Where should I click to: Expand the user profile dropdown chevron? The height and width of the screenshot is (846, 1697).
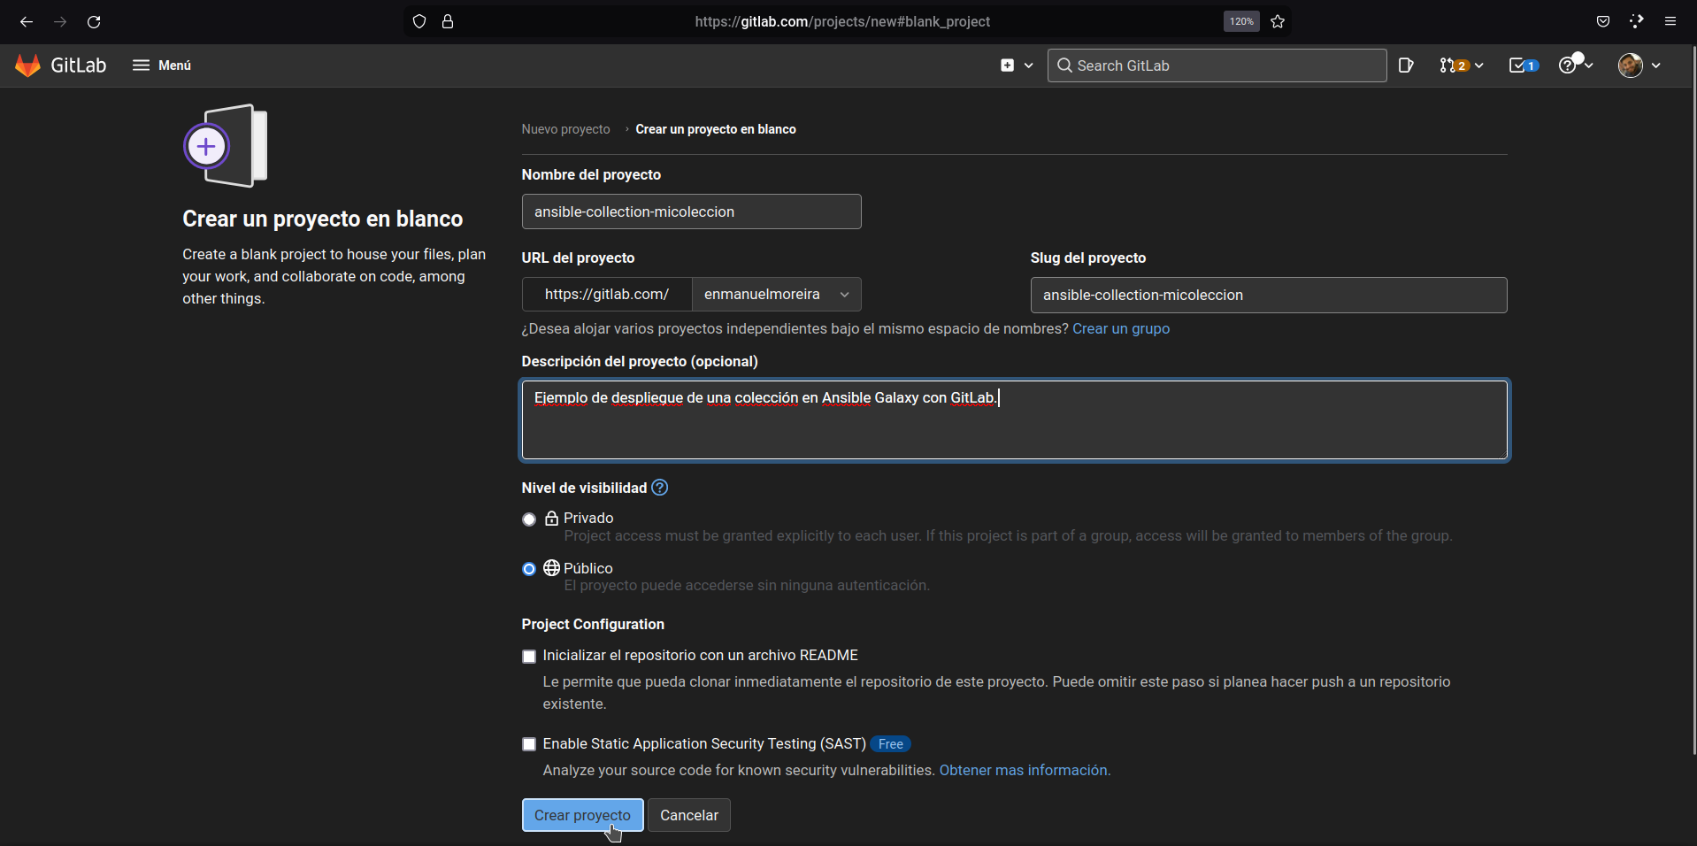click(1655, 65)
